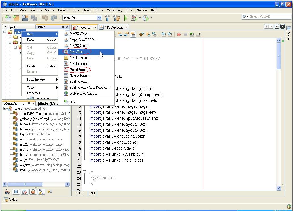
Task: Click the Previous Bookmark up-arrow icon
Action: click(x=142, y=34)
